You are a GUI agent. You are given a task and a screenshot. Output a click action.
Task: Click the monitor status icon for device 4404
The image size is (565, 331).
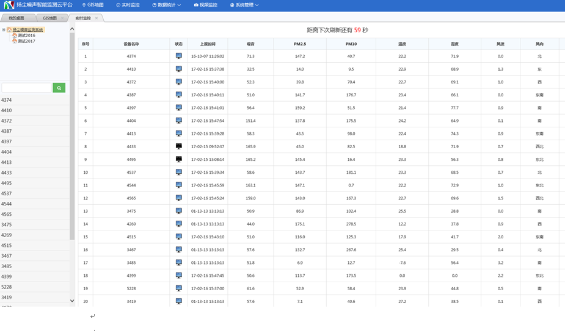[179, 121]
